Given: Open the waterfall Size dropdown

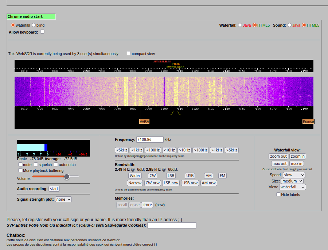Looking at the screenshot, I should (x=292, y=181).
